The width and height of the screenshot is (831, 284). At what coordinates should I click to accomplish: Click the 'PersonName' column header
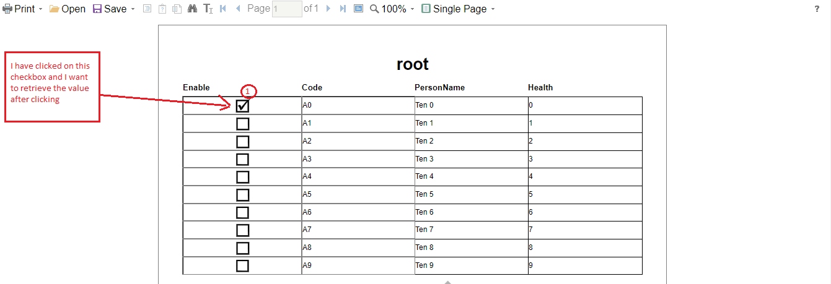point(439,87)
